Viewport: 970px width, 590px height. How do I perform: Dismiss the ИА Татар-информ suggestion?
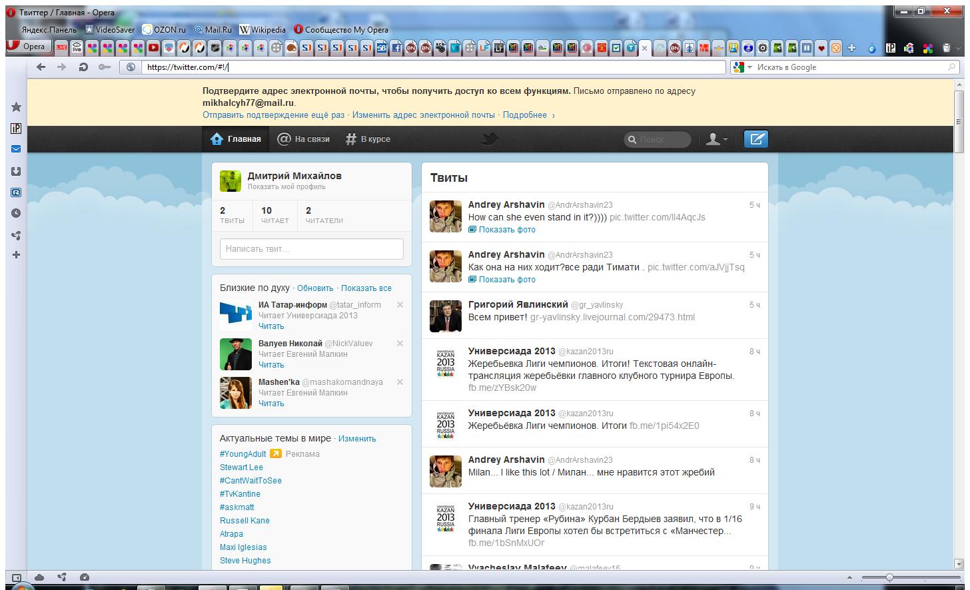[400, 305]
